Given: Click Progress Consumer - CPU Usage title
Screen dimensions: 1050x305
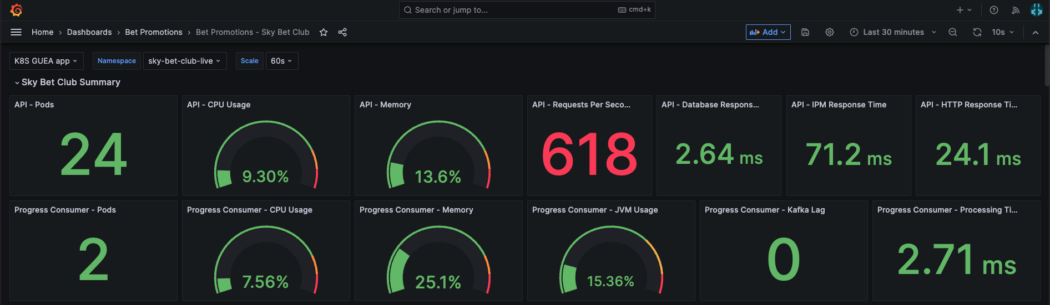Looking at the screenshot, I should (x=250, y=210).
